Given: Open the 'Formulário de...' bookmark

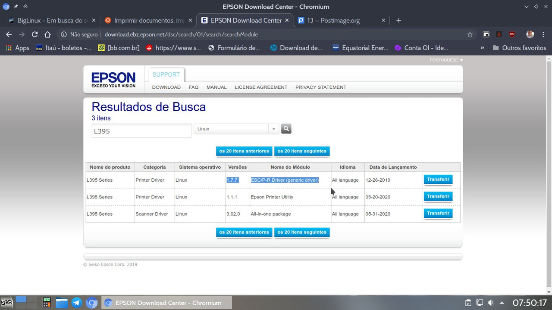Looking at the screenshot, I should [234, 48].
